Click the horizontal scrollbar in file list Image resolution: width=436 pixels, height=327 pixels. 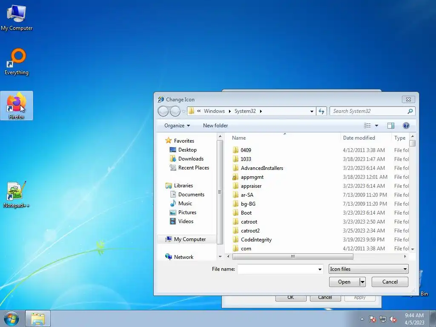click(x=293, y=256)
